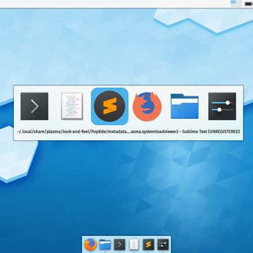Open the text editor from the dock
This screenshot has height=253, width=253.
tap(134, 244)
